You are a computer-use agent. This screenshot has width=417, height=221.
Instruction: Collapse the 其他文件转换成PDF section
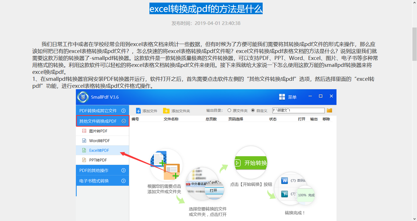pyautogui.click(x=103, y=121)
